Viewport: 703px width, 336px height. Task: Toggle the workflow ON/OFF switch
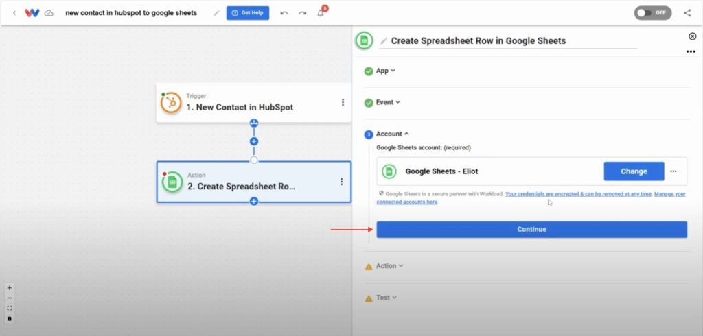[x=653, y=13]
